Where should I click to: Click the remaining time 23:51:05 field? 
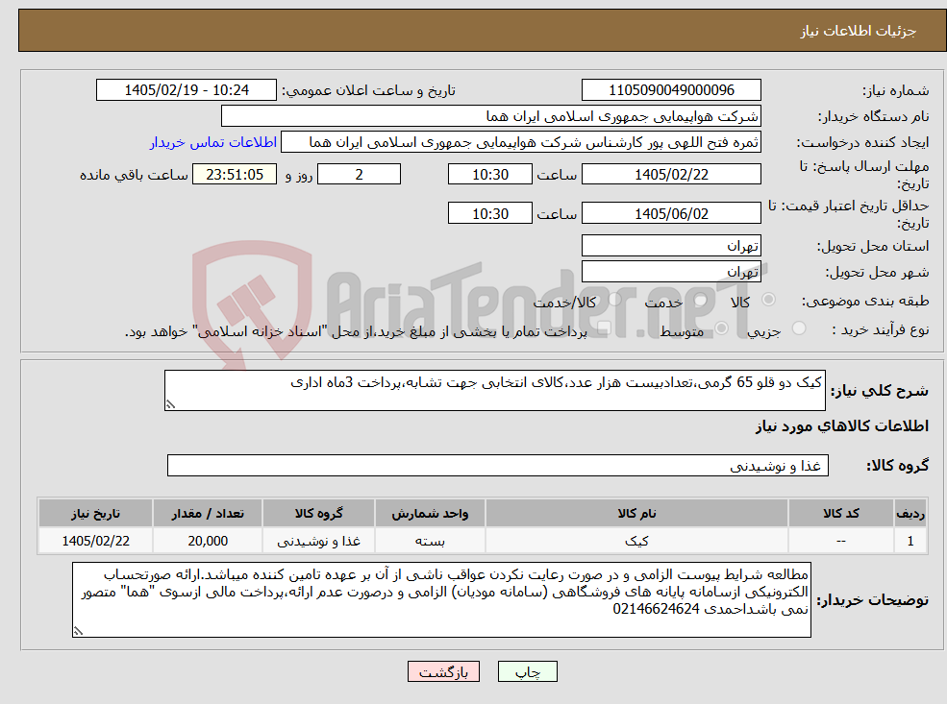tap(235, 175)
